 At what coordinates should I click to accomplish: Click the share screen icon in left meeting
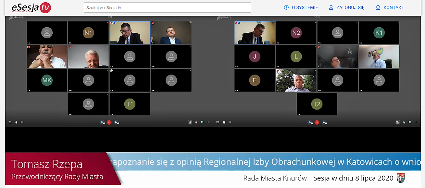10,122
